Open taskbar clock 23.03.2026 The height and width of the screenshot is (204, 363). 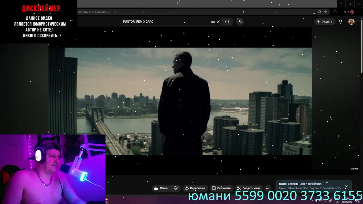point(347,200)
